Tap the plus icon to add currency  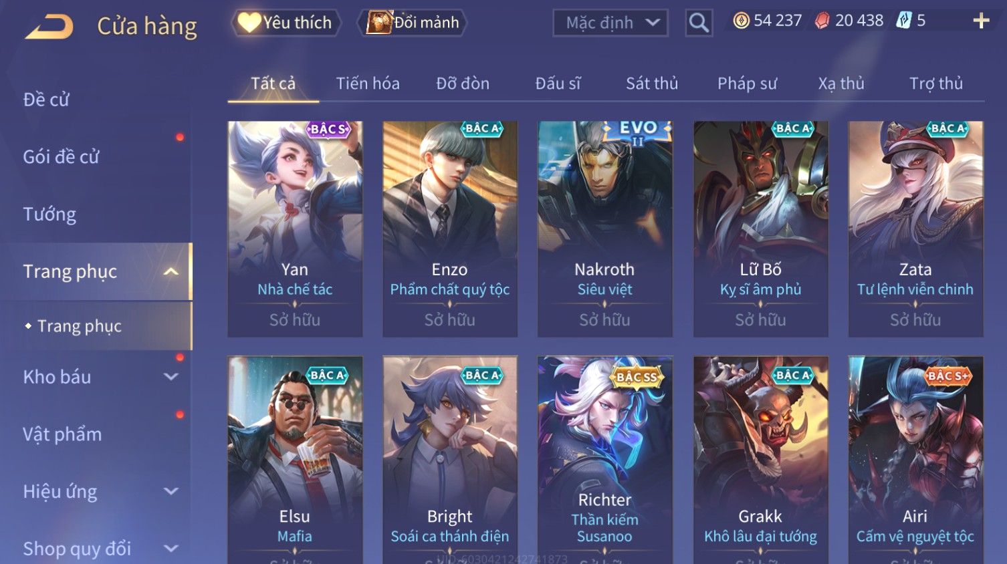981,21
